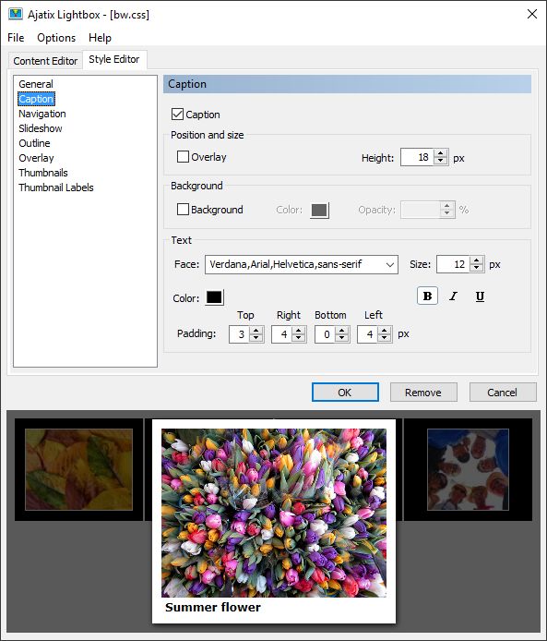The width and height of the screenshot is (547, 641).
Task: Toggle italic caption text formatting
Action: (453, 296)
